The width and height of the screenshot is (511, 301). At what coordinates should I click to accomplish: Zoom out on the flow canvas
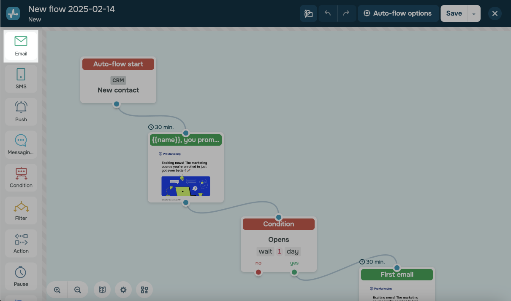pos(78,290)
